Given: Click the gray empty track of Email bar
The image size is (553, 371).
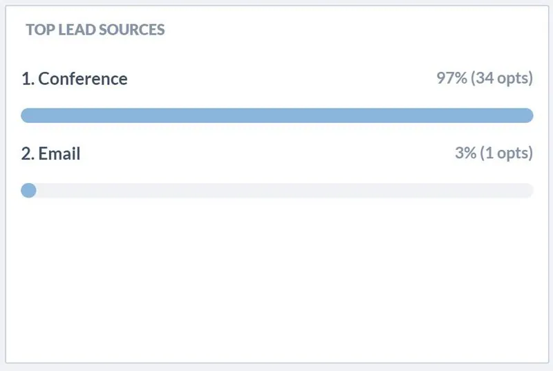Looking at the screenshot, I should [x=285, y=191].
